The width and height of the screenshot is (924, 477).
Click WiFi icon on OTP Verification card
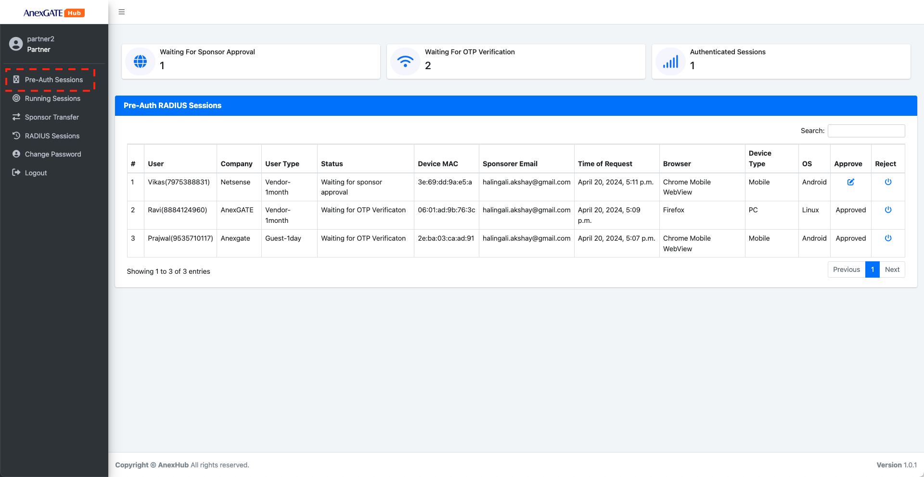(405, 61)
